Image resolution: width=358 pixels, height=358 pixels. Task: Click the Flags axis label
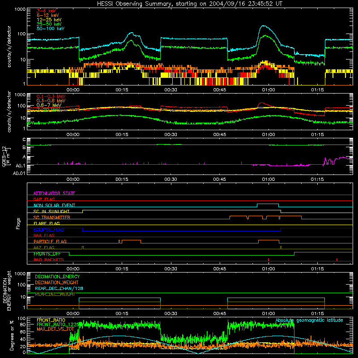18,223
